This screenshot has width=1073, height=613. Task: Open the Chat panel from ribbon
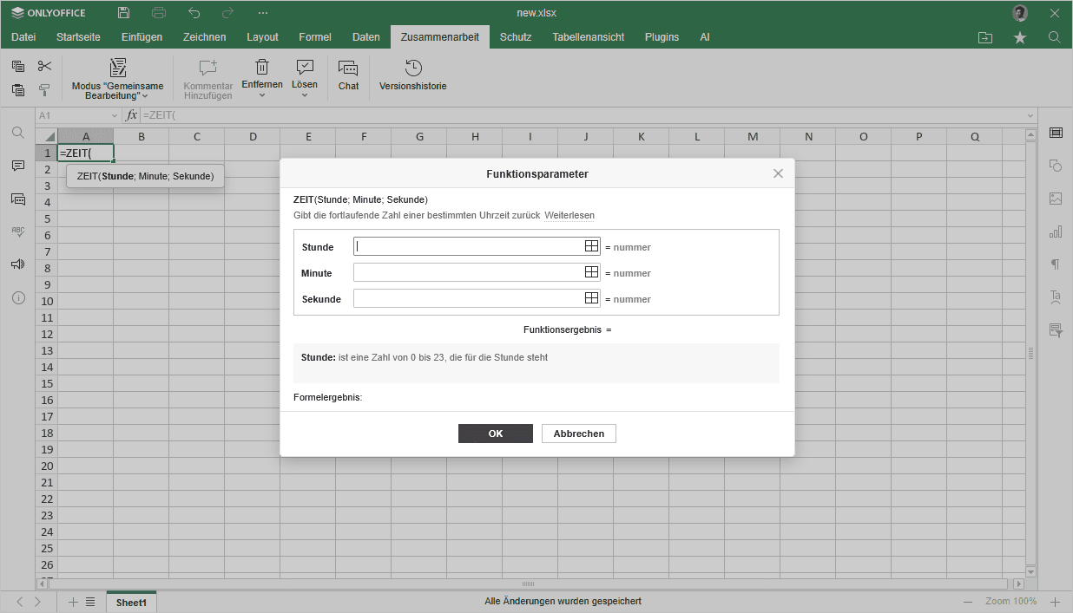348,75
